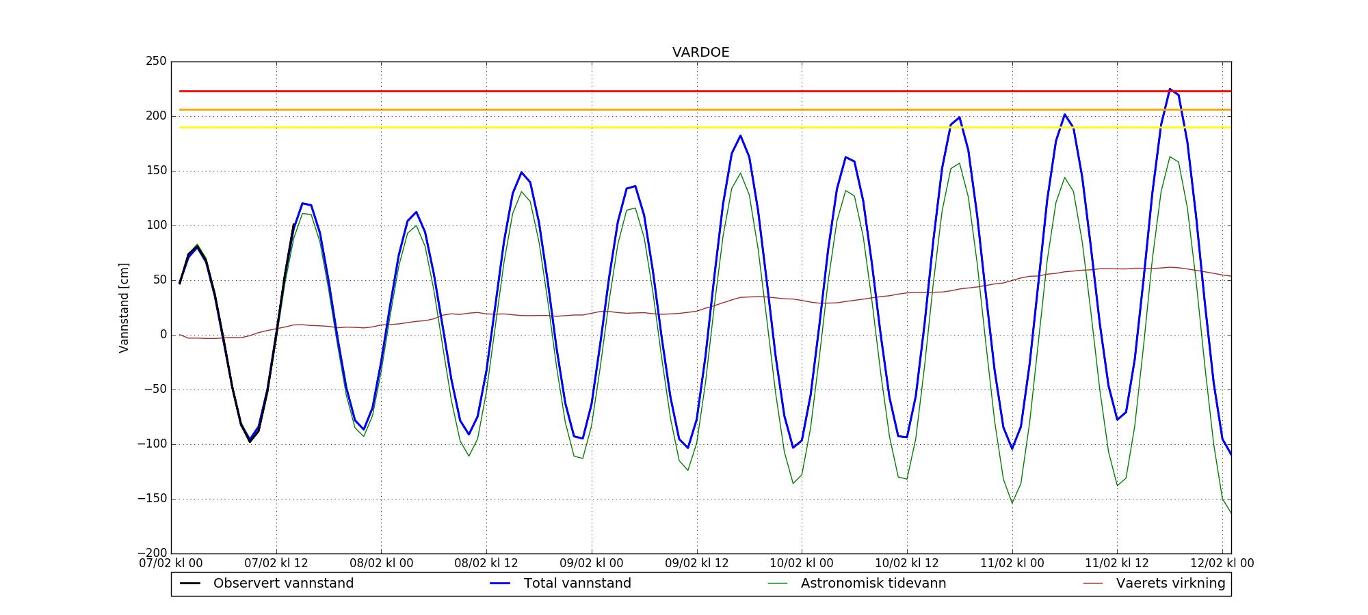This screenshot has width=1368, height=615.
Task: Click the green Astronomisk tidevann legend line
Action: (x=778, y=584)
